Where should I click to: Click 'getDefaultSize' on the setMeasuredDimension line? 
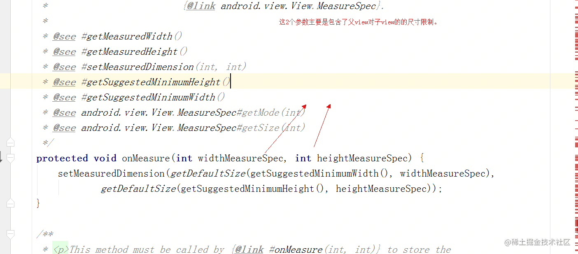point(208,173)
